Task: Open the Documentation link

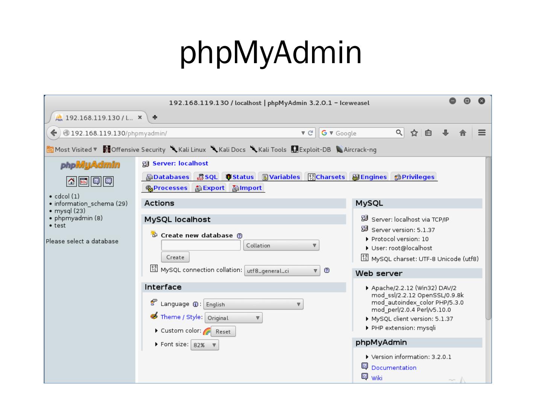Action: [394, 368]
